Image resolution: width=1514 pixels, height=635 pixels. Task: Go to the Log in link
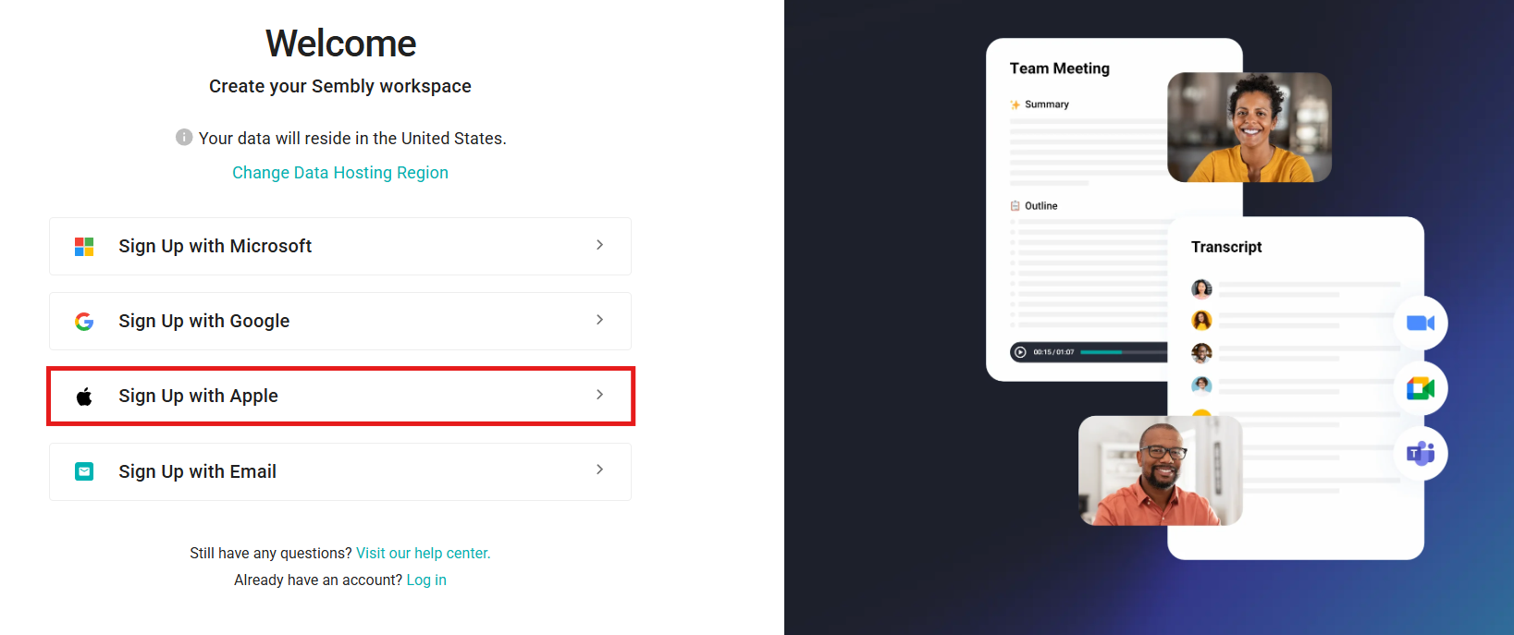point(426,580)
